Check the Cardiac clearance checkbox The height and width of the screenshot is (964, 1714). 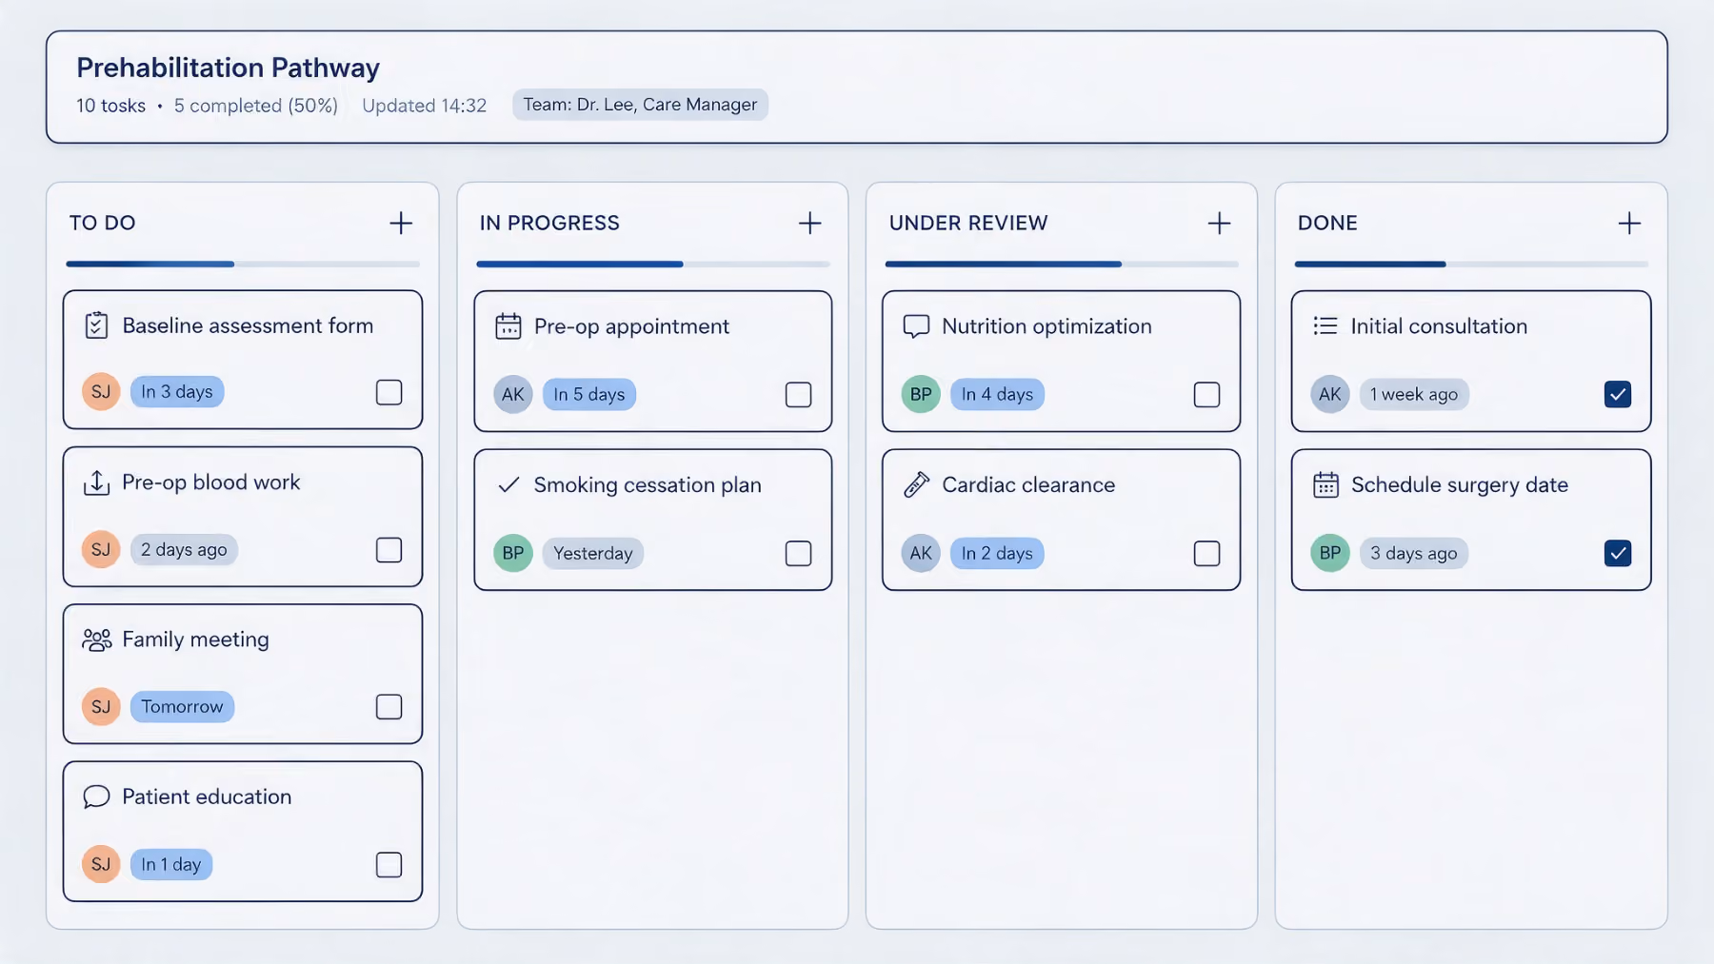tap(1206, 554)
